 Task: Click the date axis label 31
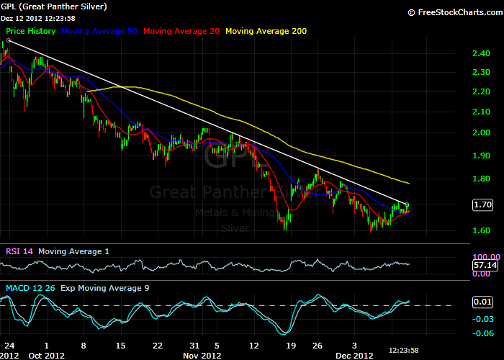point(194,346)
